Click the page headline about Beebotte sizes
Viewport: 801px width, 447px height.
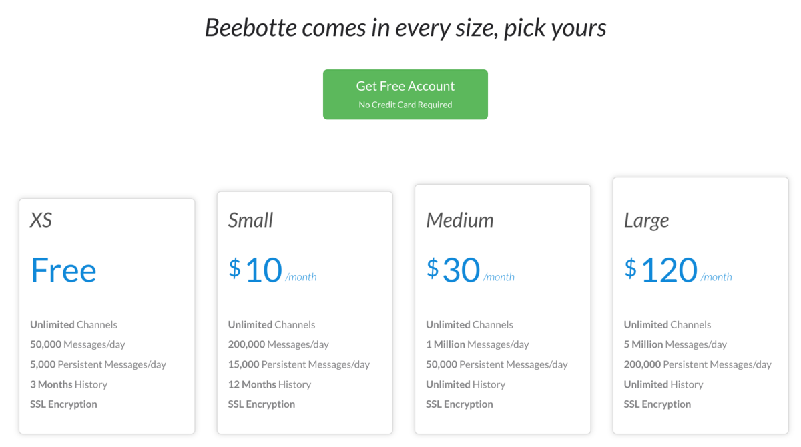coord(405,28)
